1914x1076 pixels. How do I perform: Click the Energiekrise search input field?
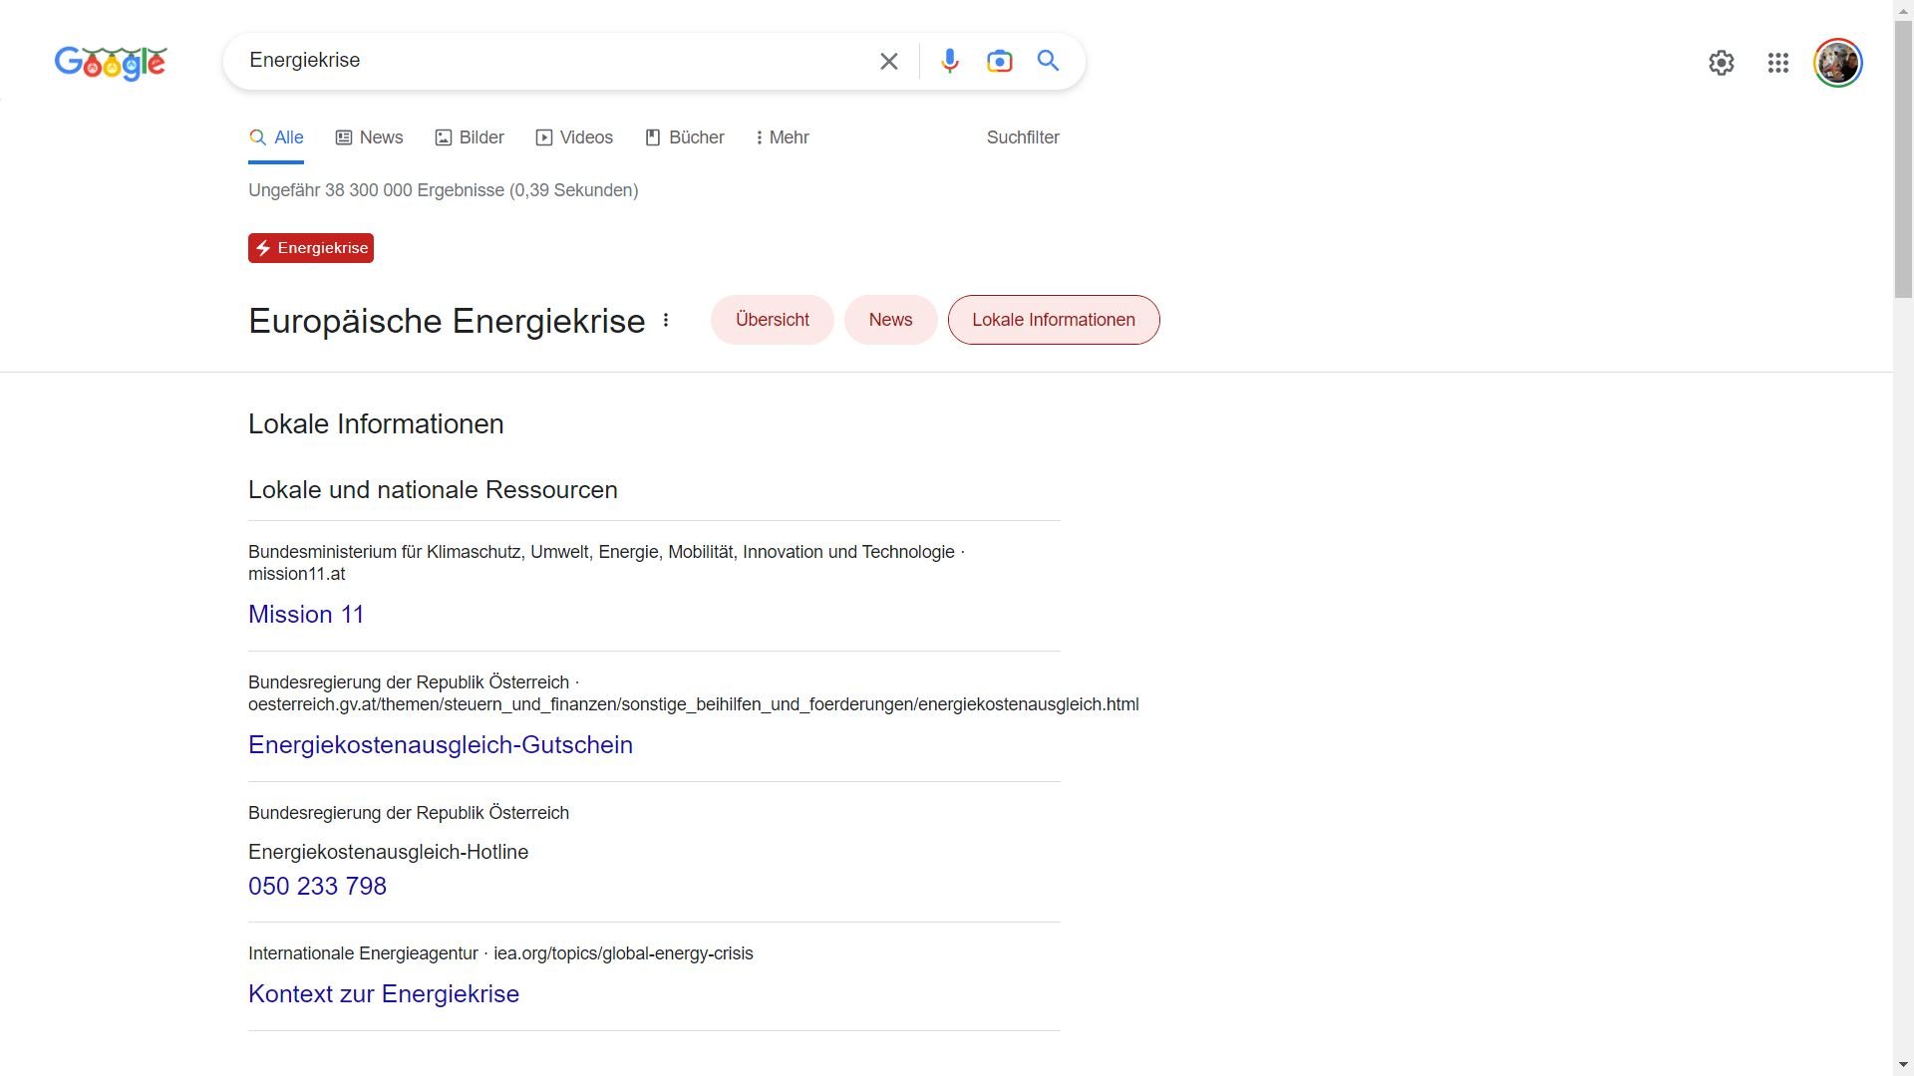(x=548, y=61)
